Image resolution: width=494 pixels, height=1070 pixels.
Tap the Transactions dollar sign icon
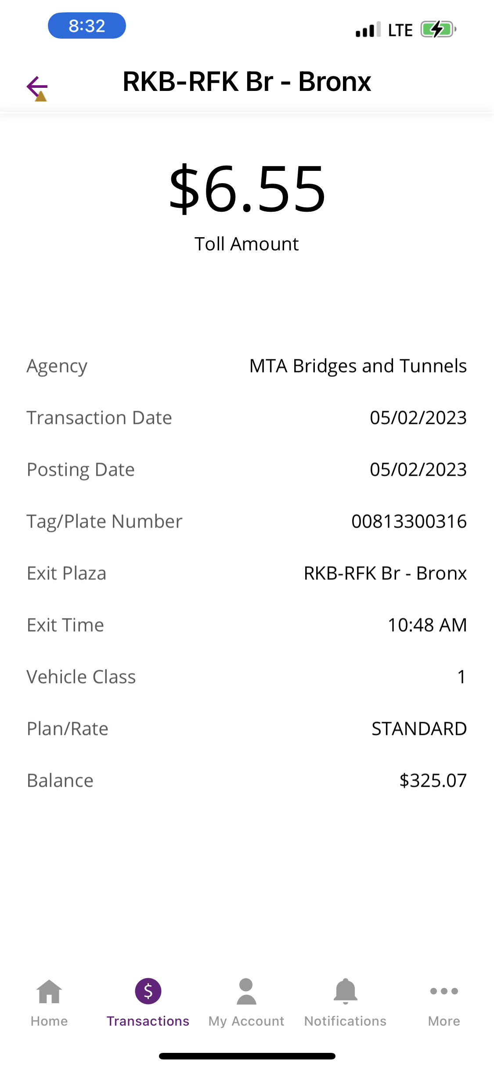[x=148, y=991]
